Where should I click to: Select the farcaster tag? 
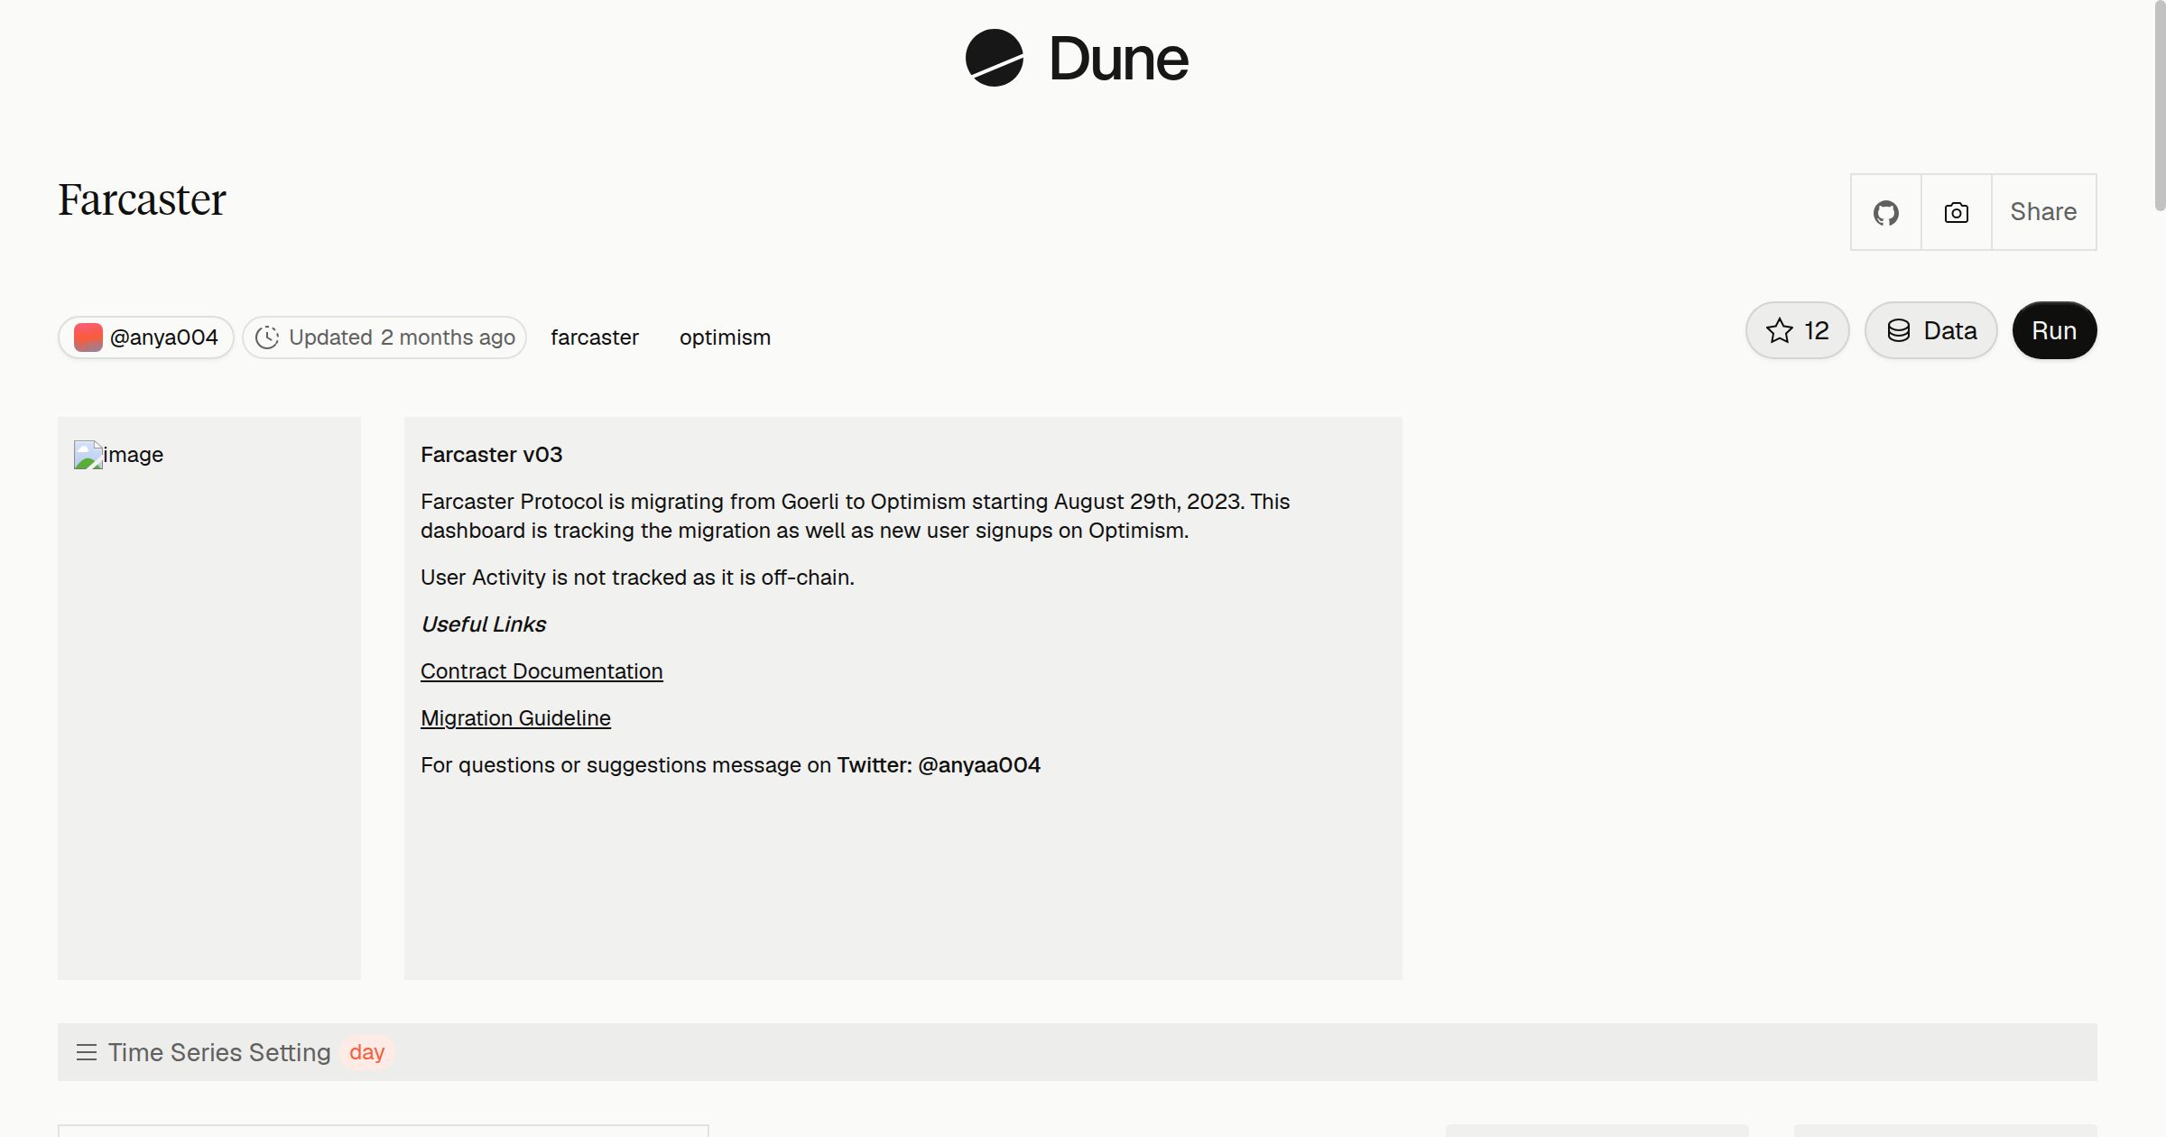coord(595,337)
